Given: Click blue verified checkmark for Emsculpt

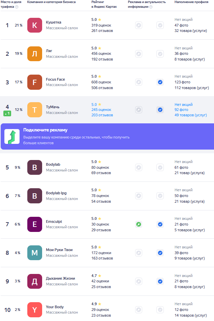Looking at the screenshot, I should point(160,224).
